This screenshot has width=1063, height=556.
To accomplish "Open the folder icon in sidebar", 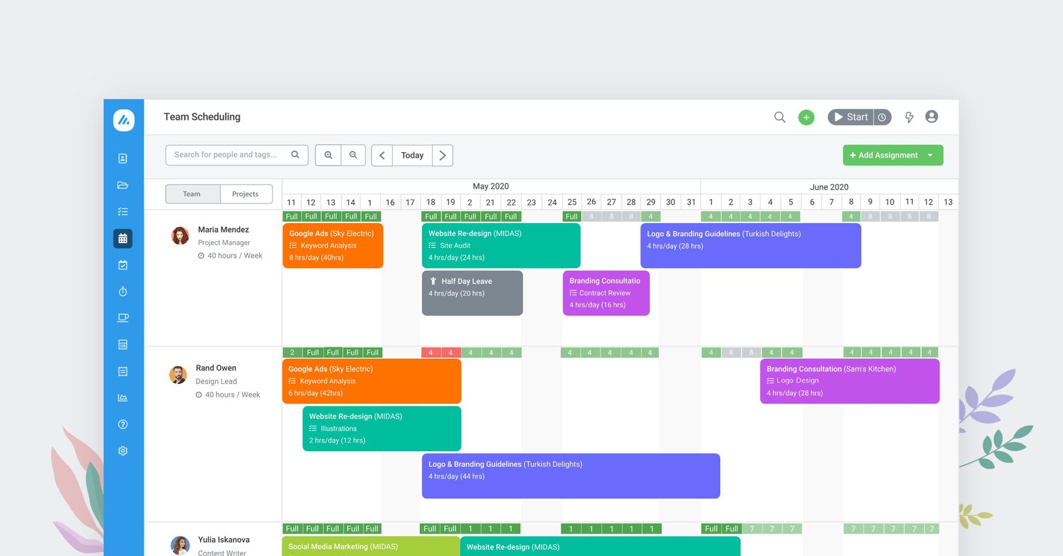I will click(x=123, y=185).
